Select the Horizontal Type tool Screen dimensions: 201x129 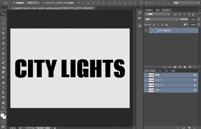click(x=3, y=88)
